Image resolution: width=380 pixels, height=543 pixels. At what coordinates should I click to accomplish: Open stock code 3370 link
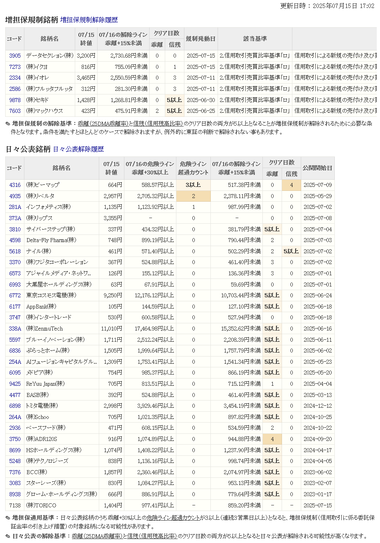(x=15, y=262)
